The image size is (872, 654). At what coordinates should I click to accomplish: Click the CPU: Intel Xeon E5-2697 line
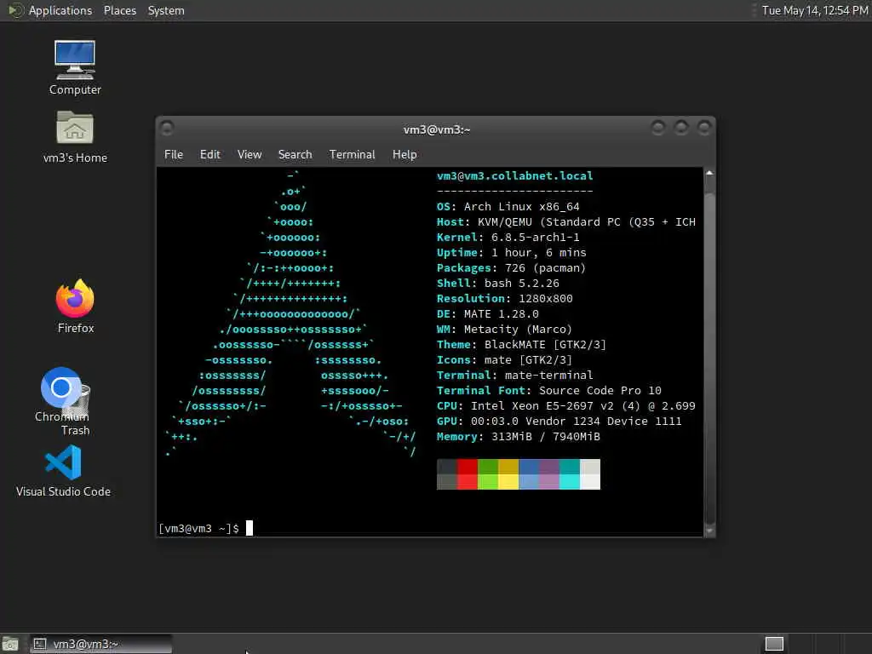coord(566,406)
